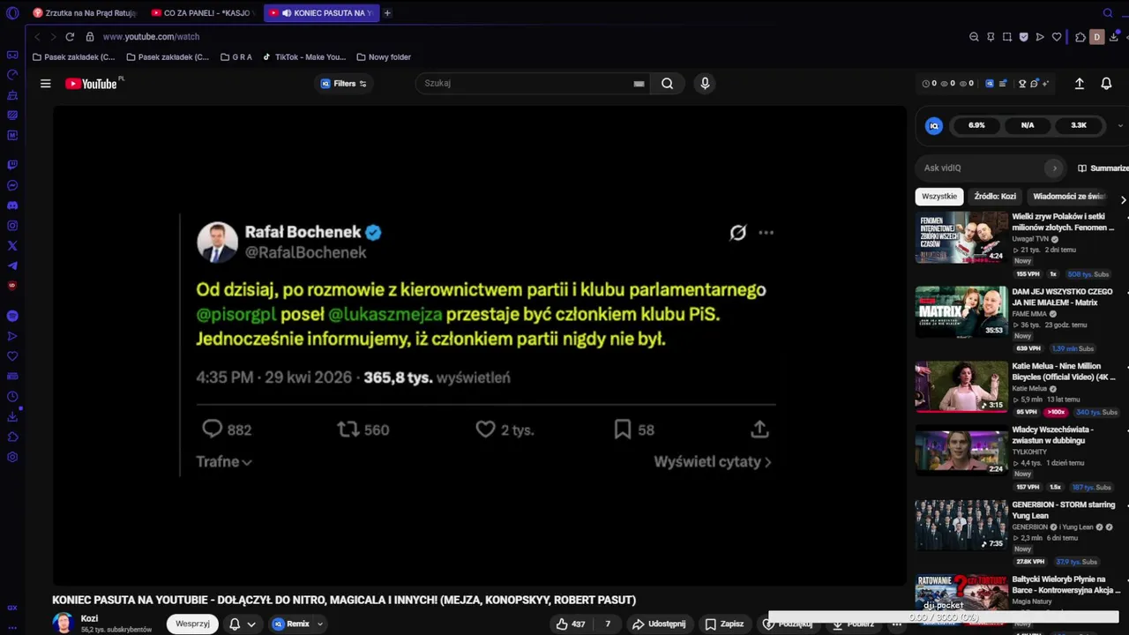Switch to 'Zrzutka na Na Prąd' tab
Screen dimensions: 1129x635
pyautogui.click(x=84, y=13)
